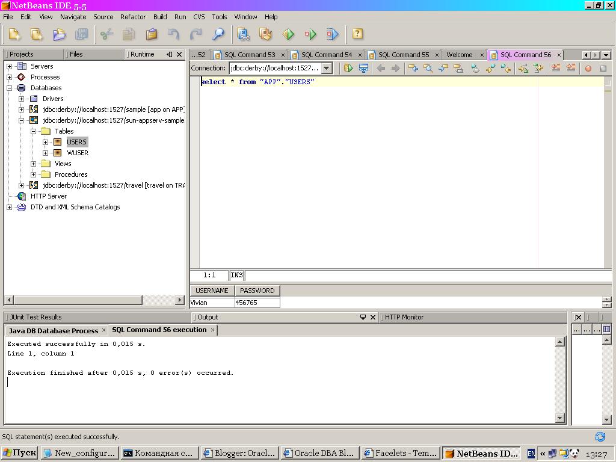Select the HTTP Server tree item
Image resolution: width=616 pixels, height=462 pixels.
click(49, 196)
